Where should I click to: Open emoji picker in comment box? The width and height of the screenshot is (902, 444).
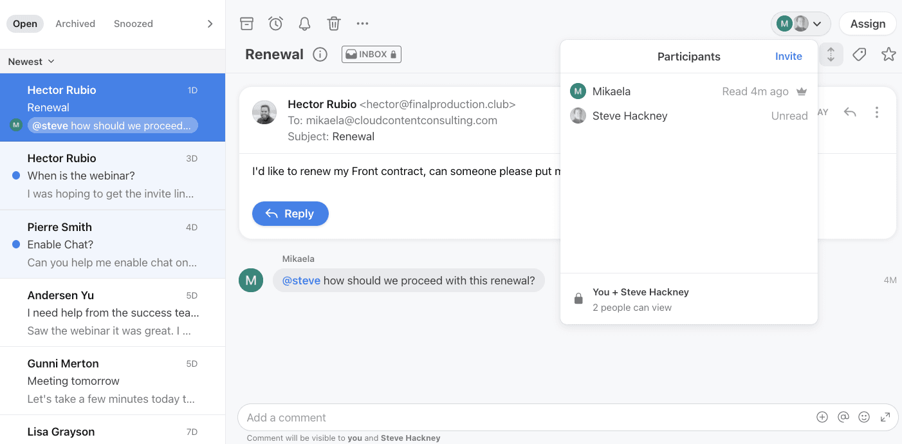[x=864, y=417]
